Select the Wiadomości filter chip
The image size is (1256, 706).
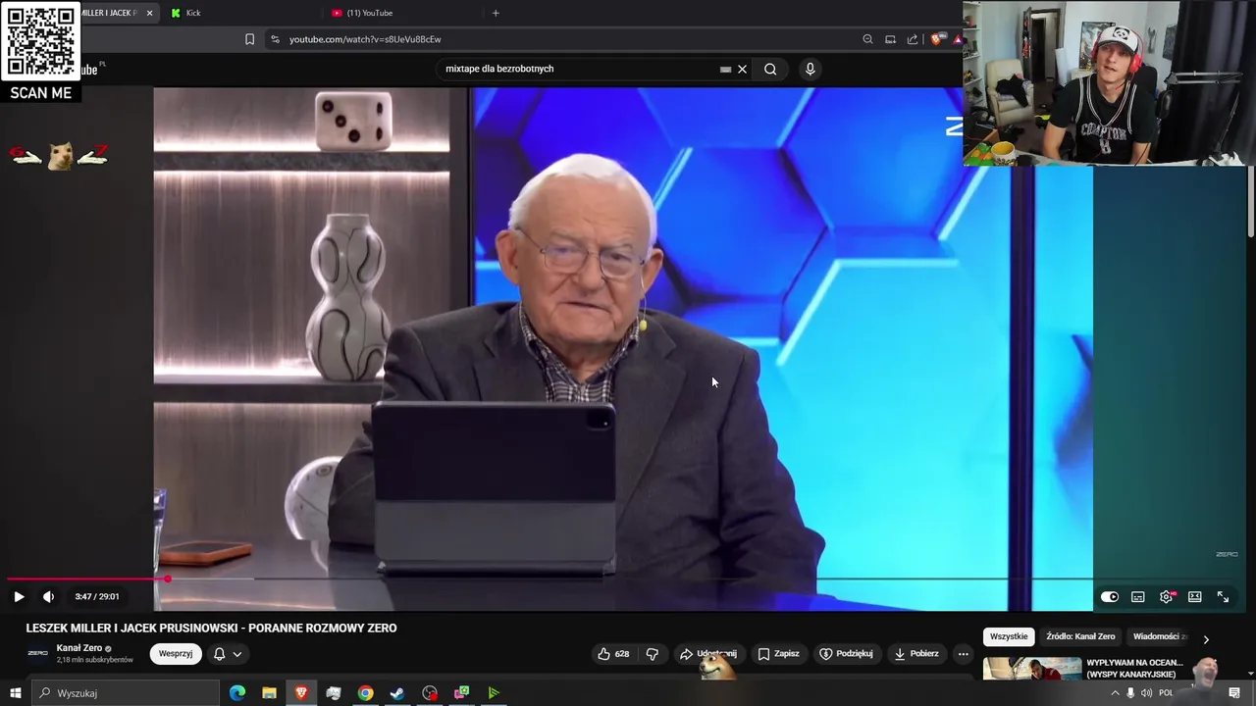point(1158,636)
